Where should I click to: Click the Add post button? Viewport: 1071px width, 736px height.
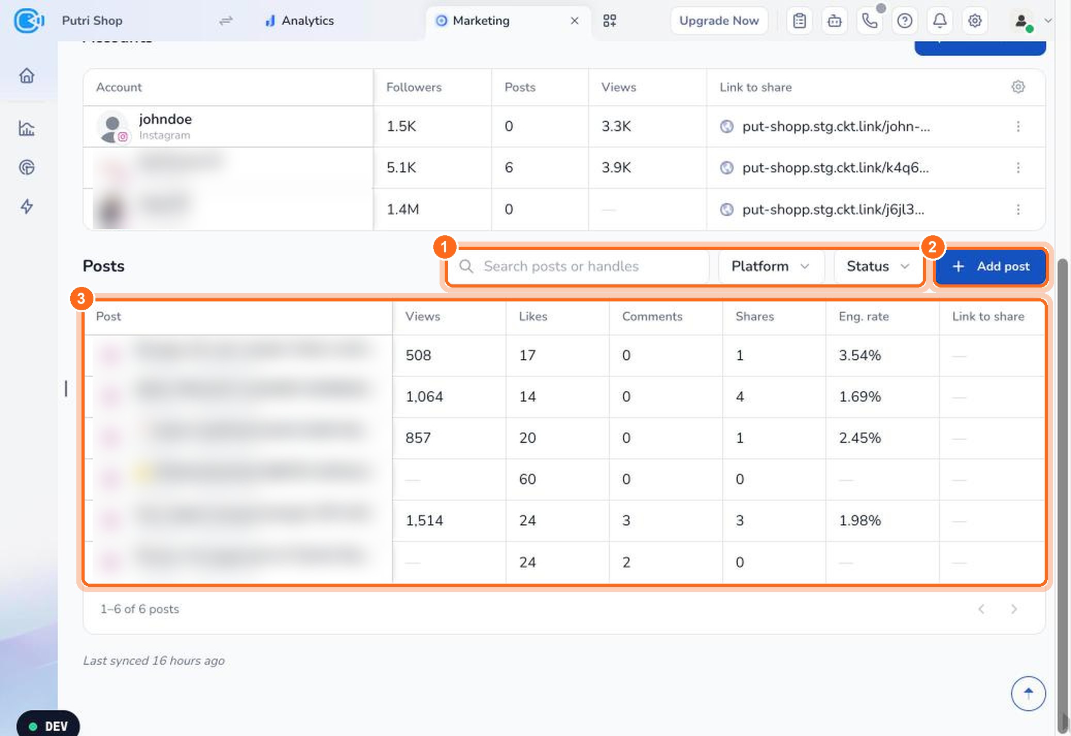[990, 266]
